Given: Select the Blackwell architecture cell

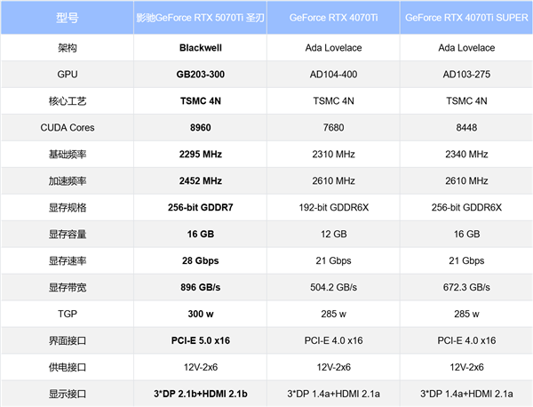Looking at the screenshot, I should coord(200,47).
